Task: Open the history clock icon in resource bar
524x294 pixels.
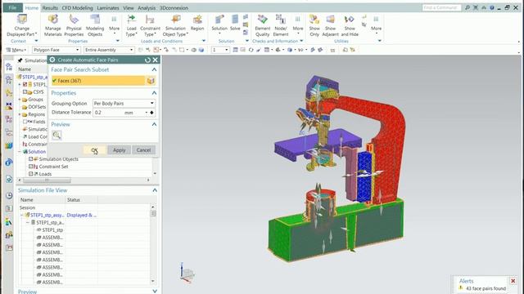Action: [x=9, y=195]
